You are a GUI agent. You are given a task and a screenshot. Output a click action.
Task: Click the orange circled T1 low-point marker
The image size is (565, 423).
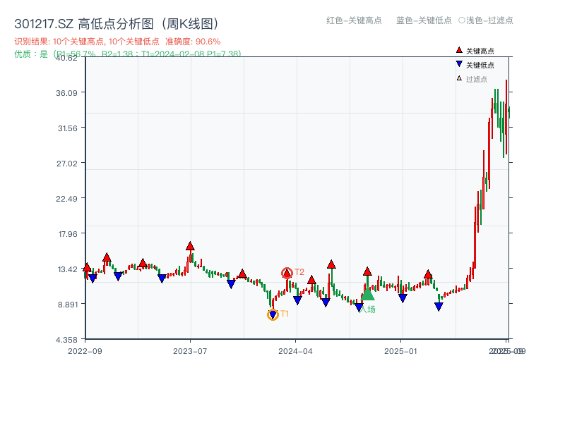coord(273,314)
